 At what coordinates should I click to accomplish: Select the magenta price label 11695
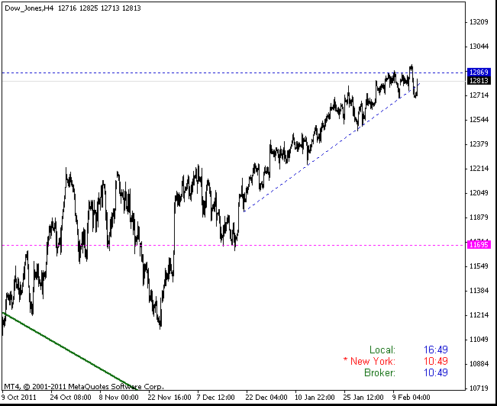[479, 245]
